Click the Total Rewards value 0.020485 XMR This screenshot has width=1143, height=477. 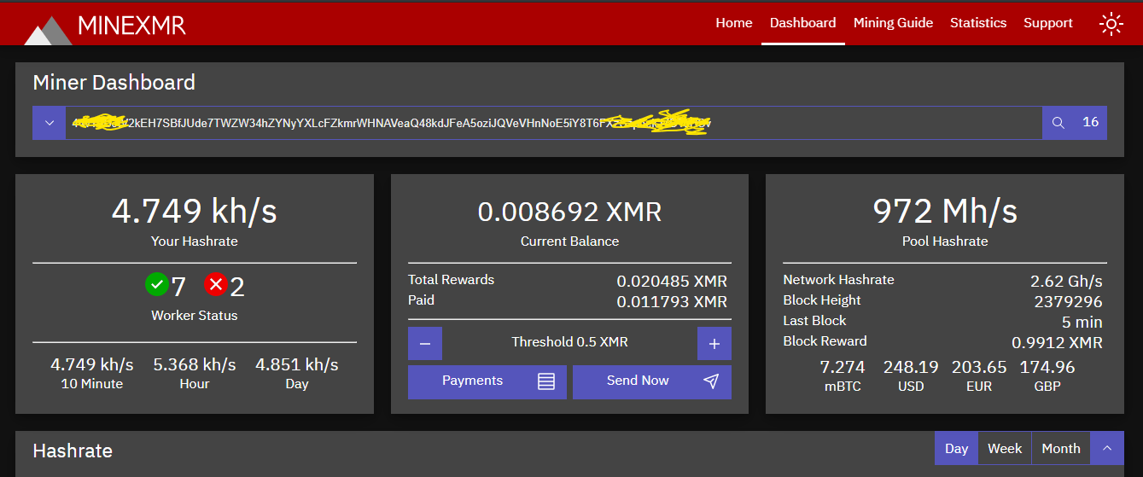coord(672,282)
